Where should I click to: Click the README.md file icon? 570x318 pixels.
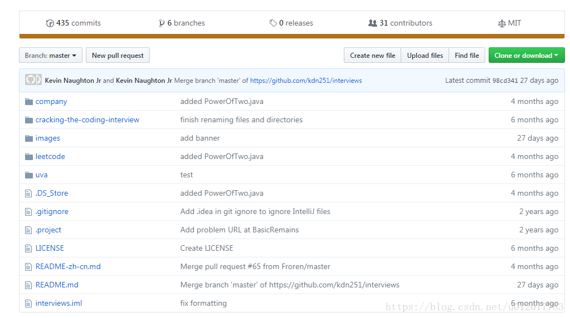point(28,285)
